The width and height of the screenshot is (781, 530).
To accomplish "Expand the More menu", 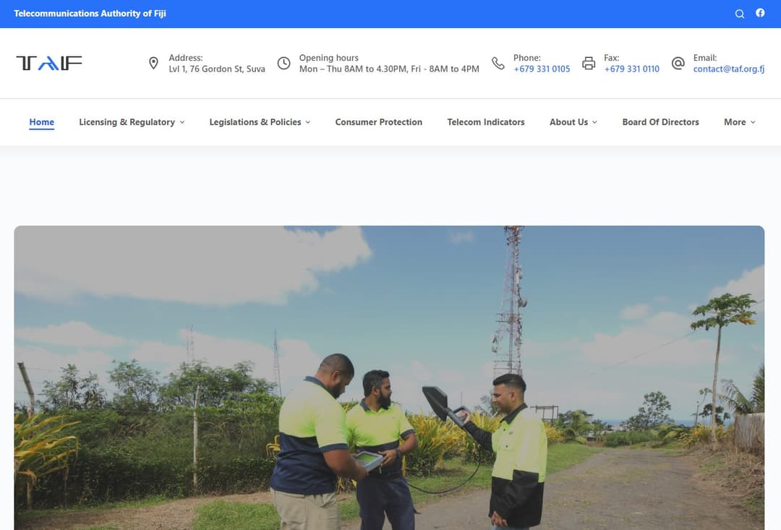I will coord(739,122).
